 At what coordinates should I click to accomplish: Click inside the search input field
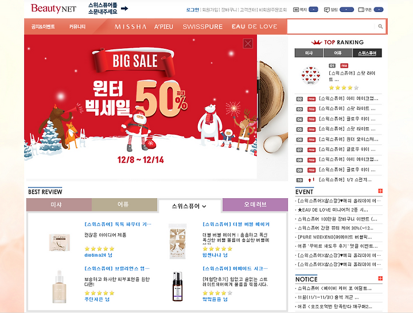click(331, 26)
